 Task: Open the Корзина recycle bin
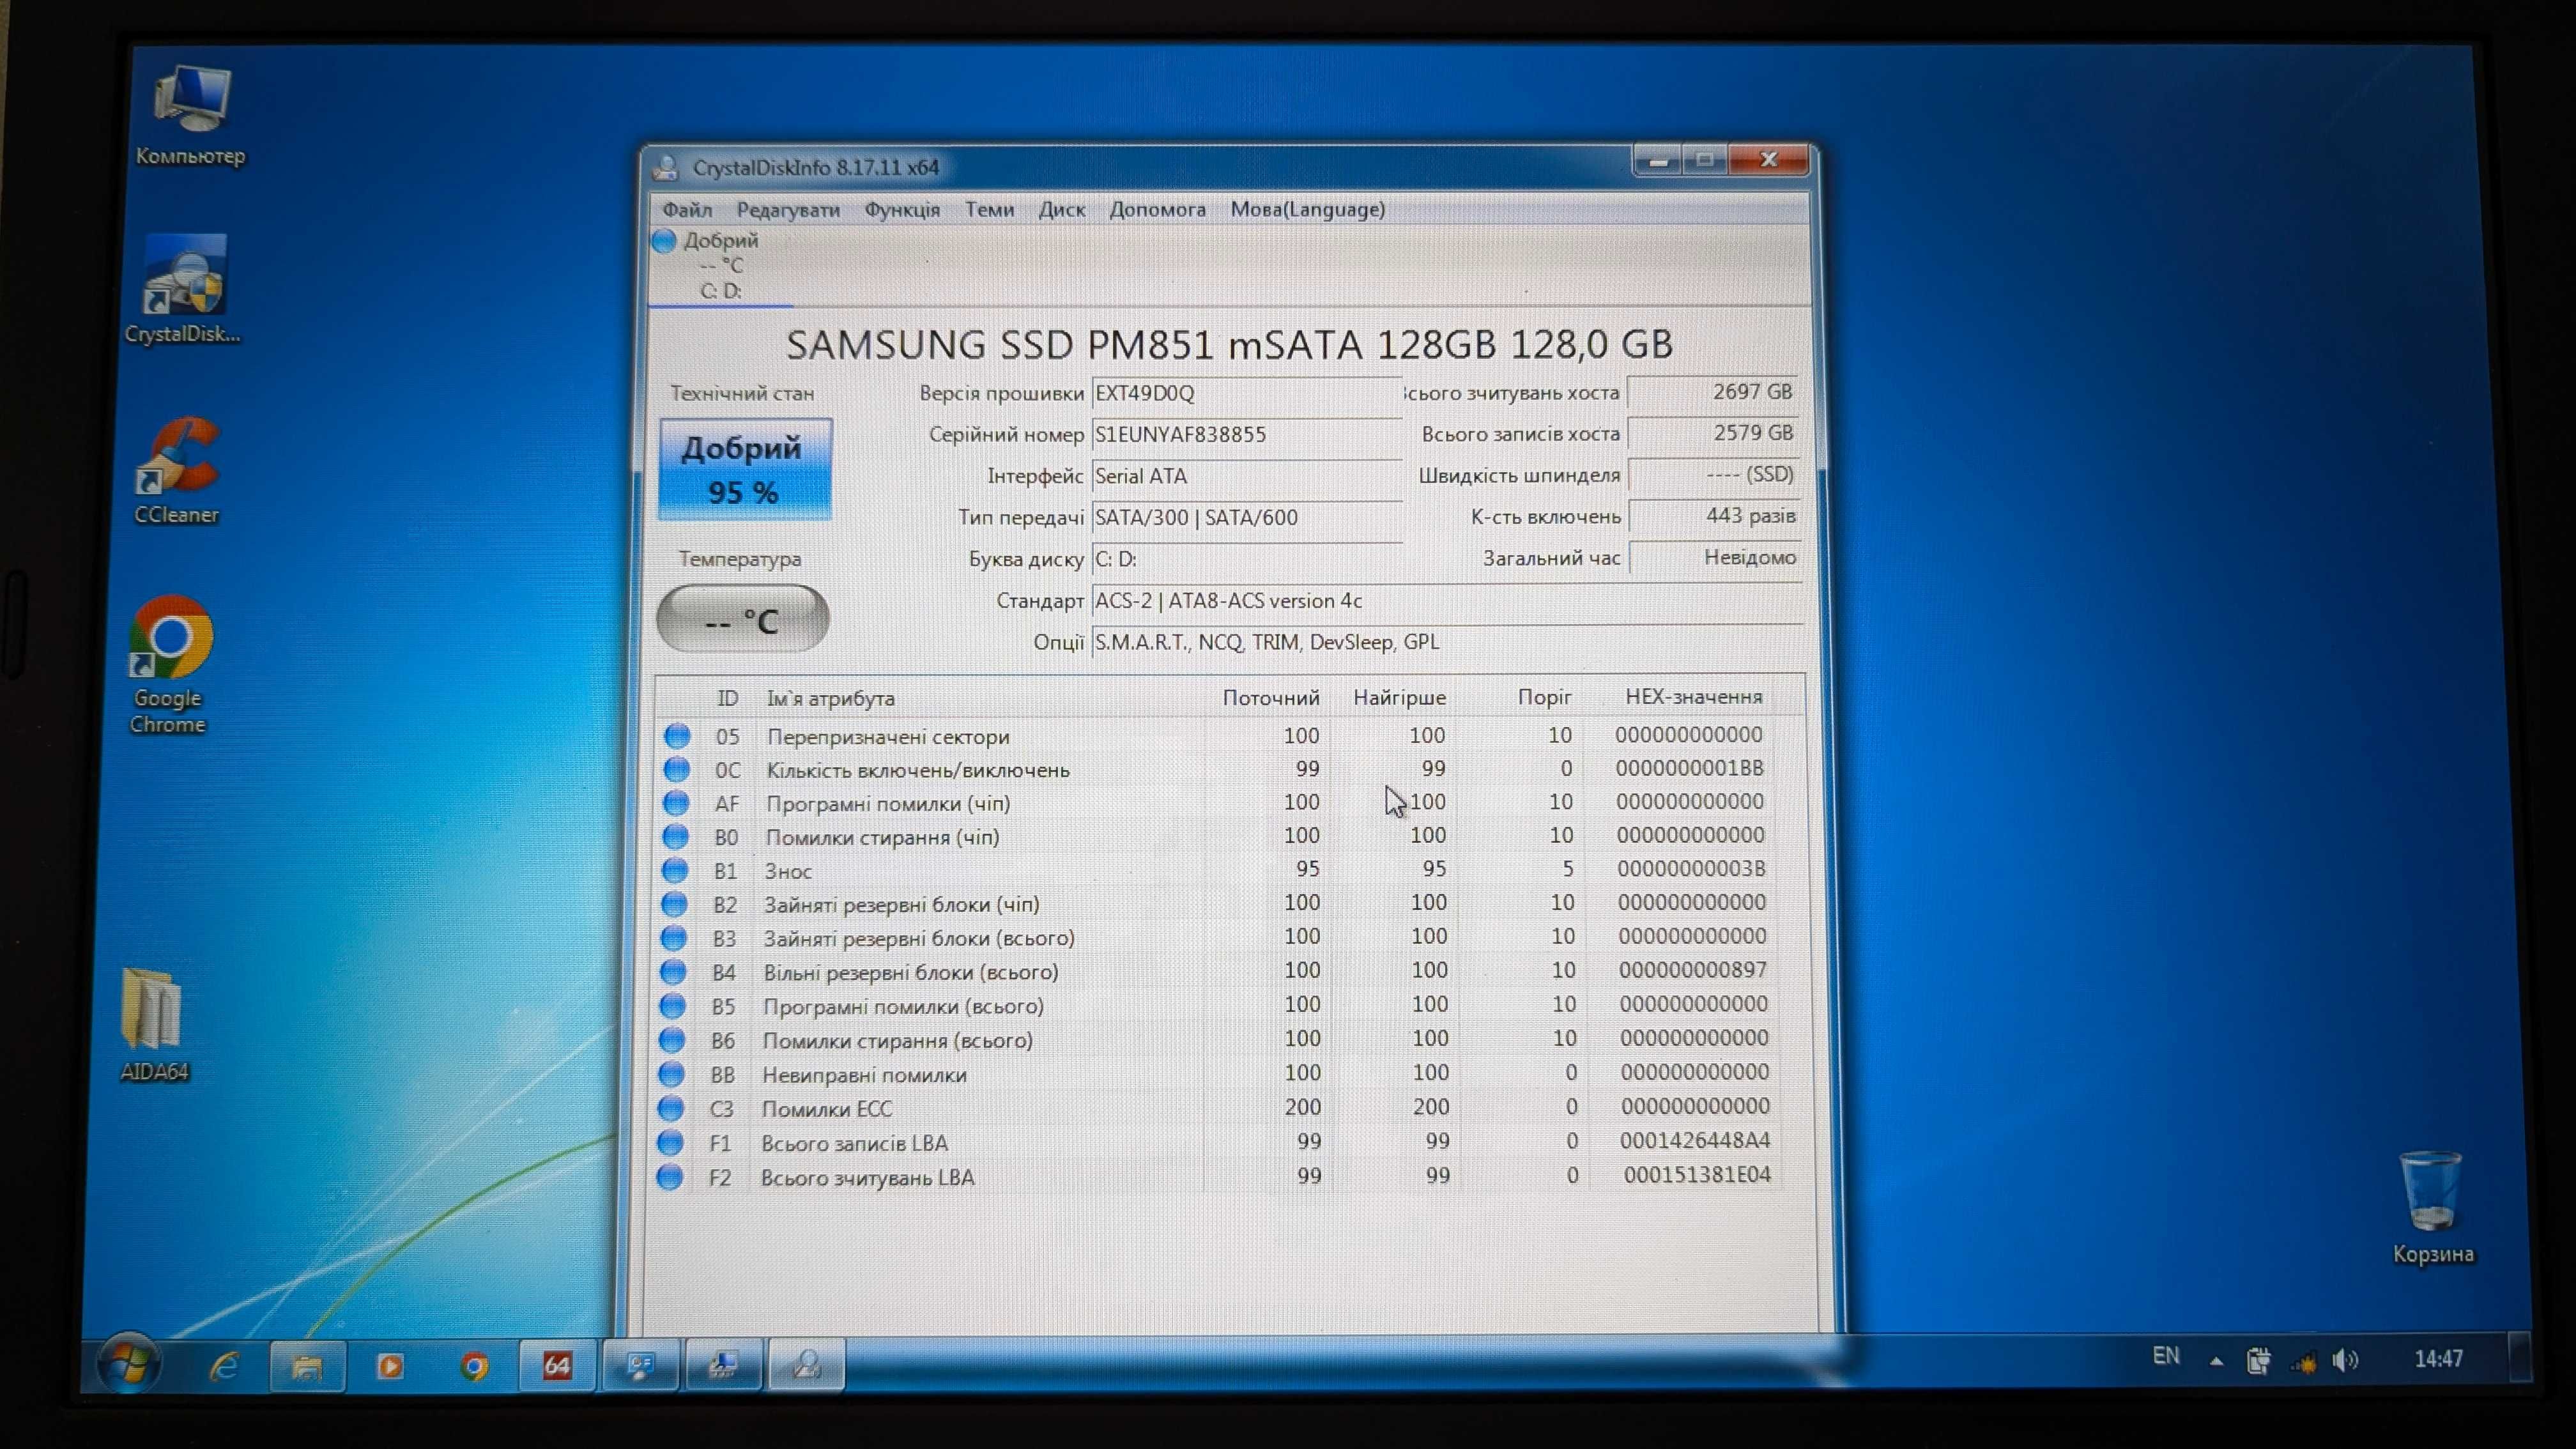point(2432,1208)
